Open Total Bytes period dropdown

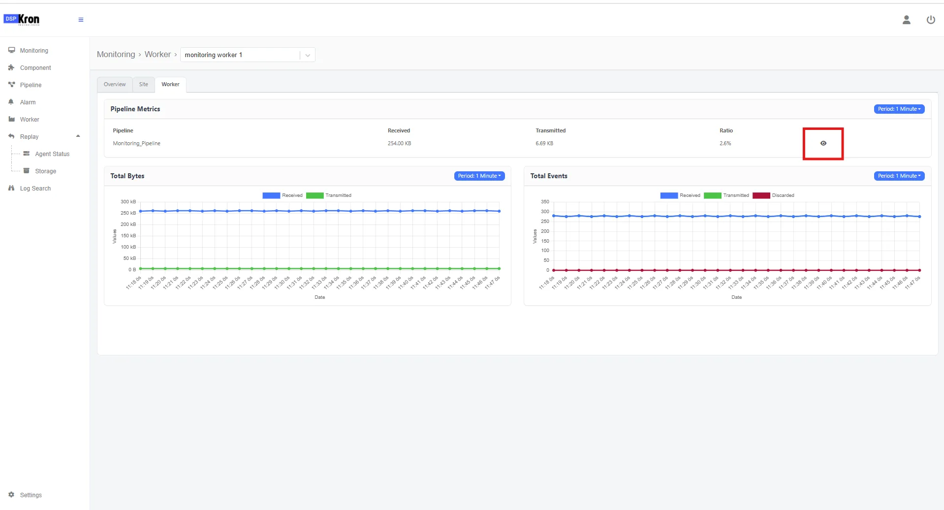479,176
